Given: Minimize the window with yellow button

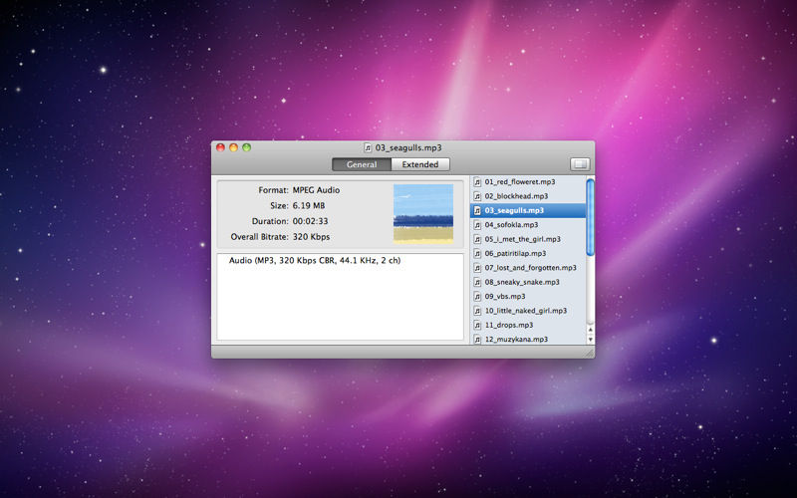Looking at the screenshot, I should pos(233,147).
